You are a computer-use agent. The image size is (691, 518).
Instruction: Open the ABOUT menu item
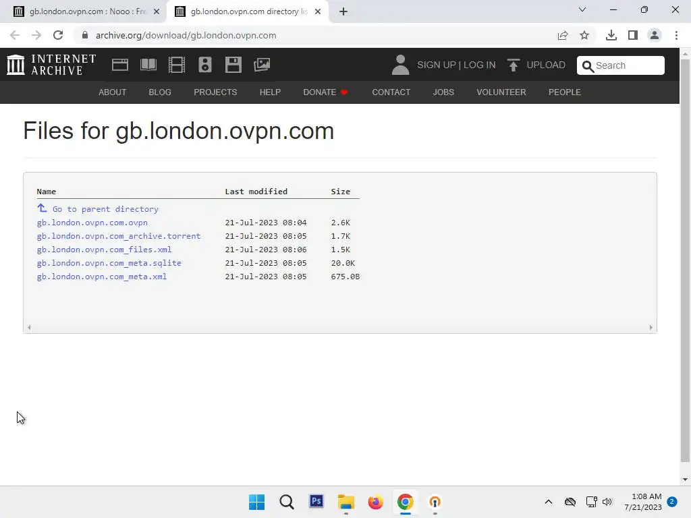(113, 92)
